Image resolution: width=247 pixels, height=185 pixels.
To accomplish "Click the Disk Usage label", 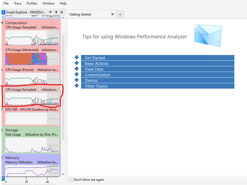I will click(13, 135).
